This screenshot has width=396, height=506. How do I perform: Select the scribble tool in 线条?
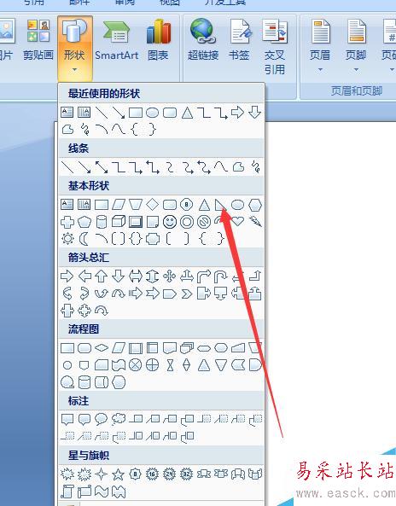click(255, 167)
